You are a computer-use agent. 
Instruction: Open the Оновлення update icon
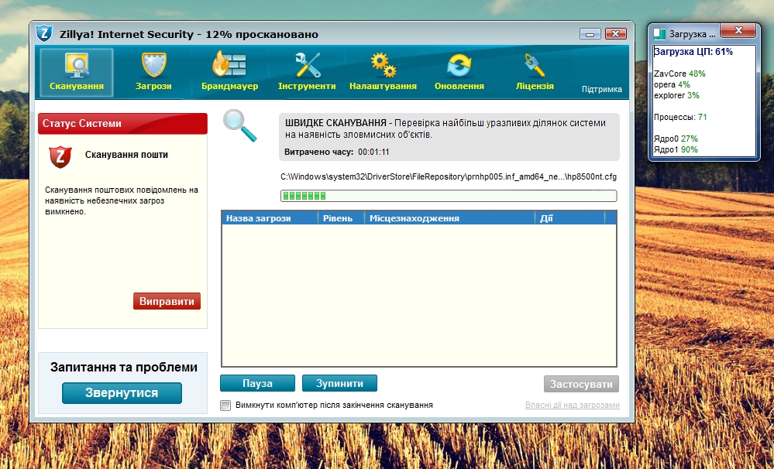point(459,65)
